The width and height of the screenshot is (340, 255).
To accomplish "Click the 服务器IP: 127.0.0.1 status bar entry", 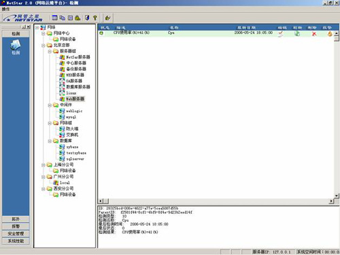I will (271, 252).
